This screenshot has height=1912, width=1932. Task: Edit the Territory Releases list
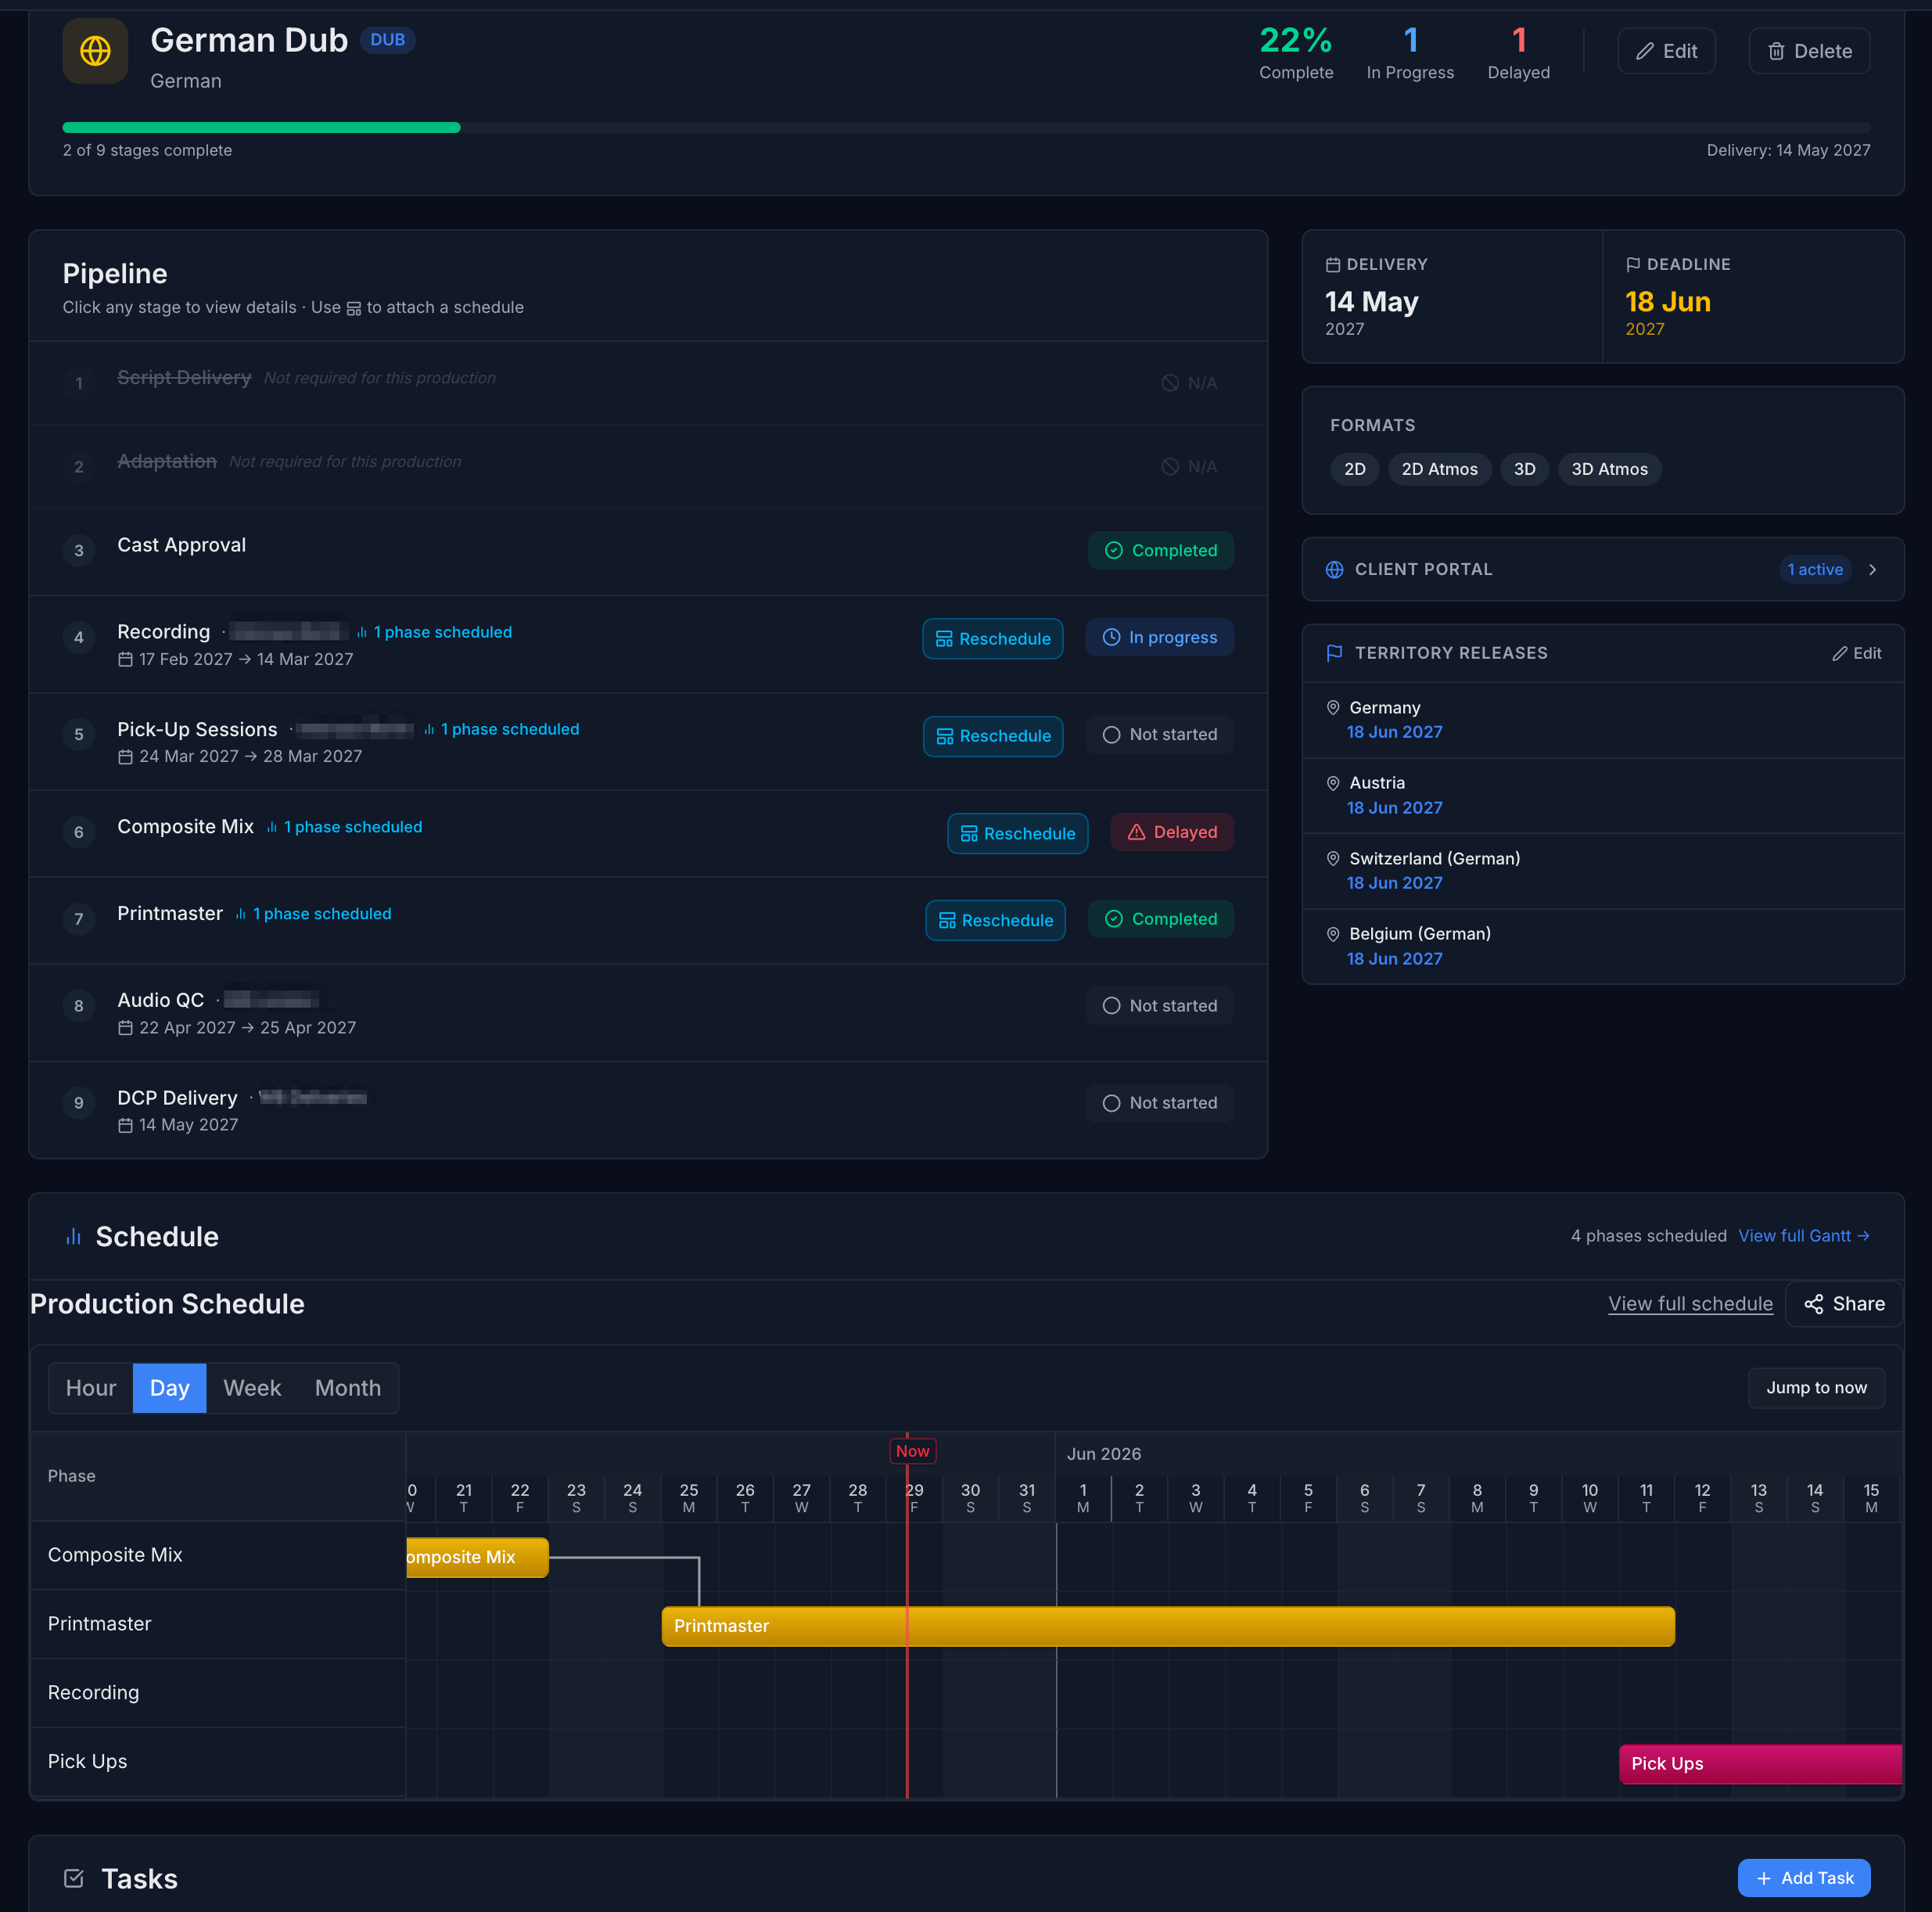pyautogui.click(x=1856, y=653)
